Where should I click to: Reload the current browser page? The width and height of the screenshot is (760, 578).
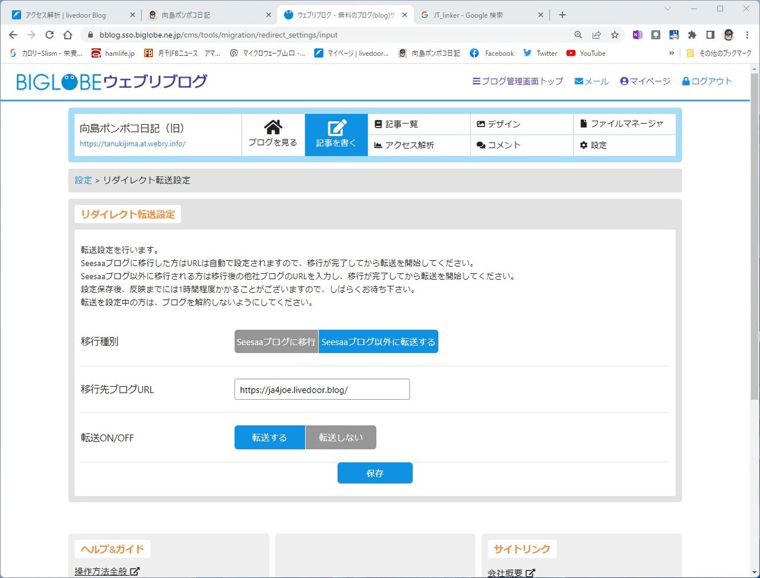coord(49,35)
